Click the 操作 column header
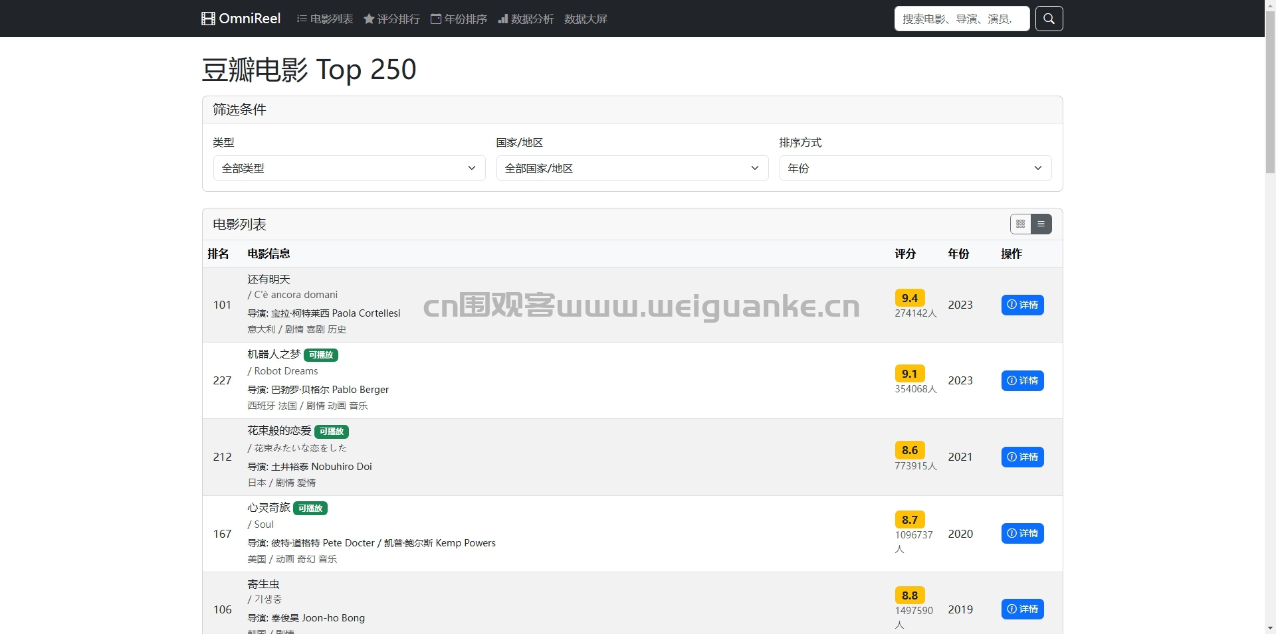 (1011, 254)
